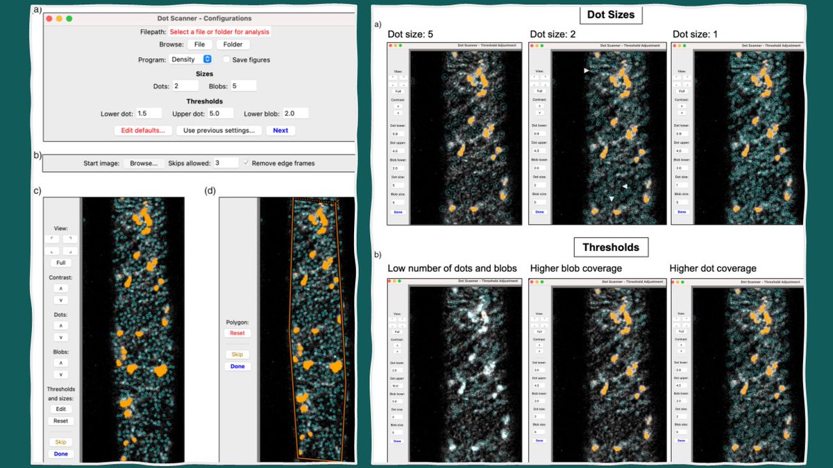Enable the Save figures checkbox
The image size is (833, 468).
pyautogui.click(x=226, y=60)
